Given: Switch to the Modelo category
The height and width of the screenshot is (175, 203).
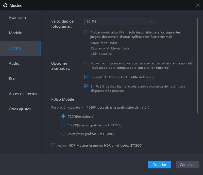Looking at the screenshot, I should (15, 33).
